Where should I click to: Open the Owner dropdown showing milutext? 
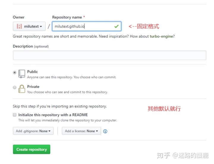coord(29,26)
